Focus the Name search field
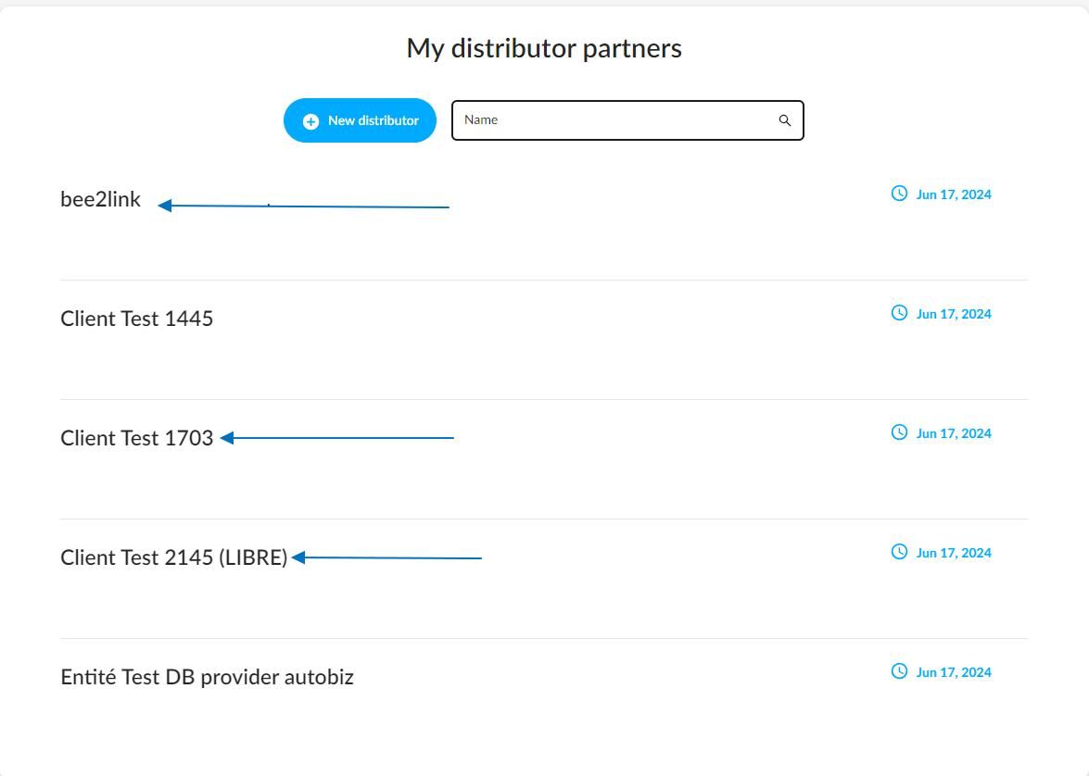The width and height of the screenshot is (1089, 776). (627, 120)
